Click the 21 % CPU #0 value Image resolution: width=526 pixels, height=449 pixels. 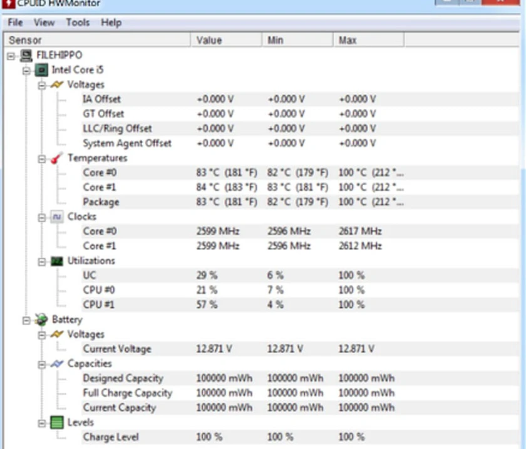207,290
